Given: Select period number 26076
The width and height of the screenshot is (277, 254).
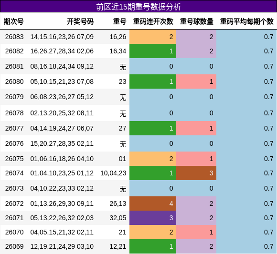Looking at the screenshot, I should [14, 143].
